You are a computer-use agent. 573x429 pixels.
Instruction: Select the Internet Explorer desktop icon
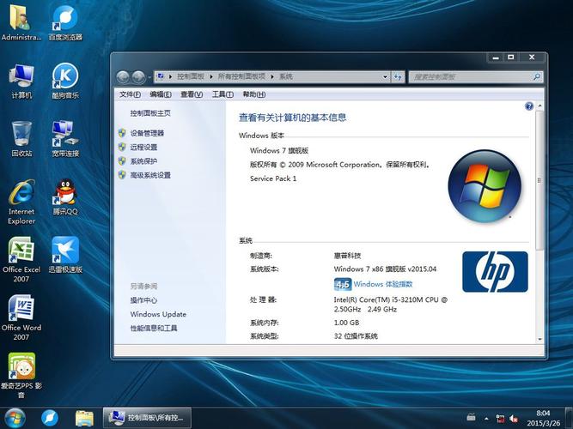(x=21, y=194)
